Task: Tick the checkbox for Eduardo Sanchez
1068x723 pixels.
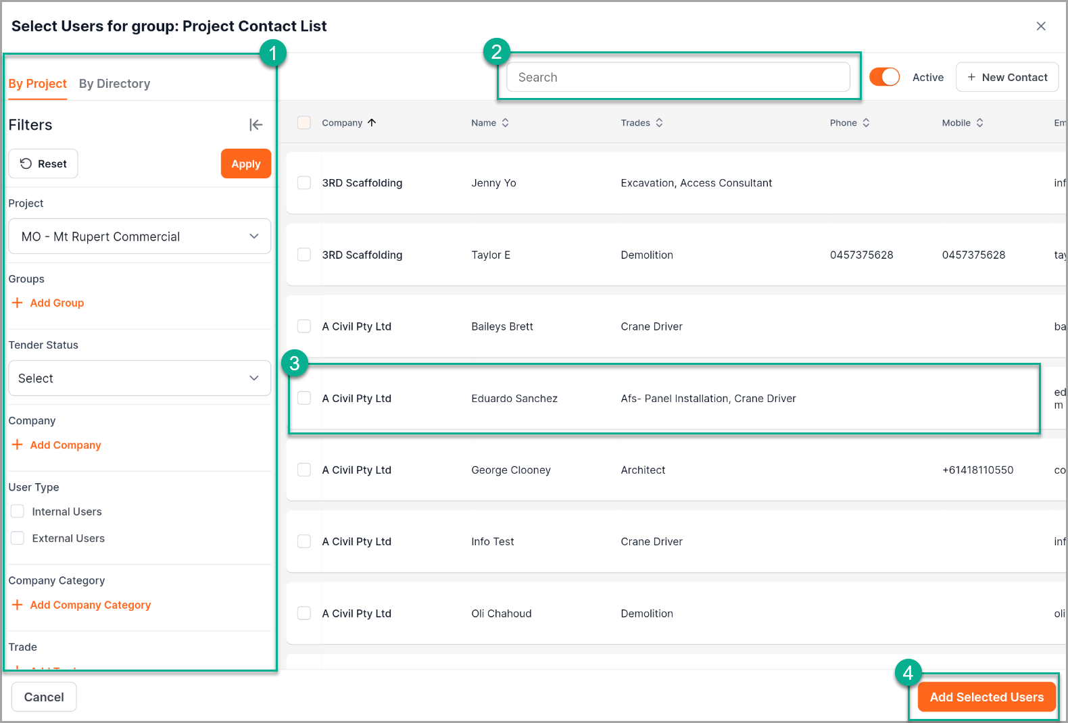Action: pyautogui.click(x=304, y=398)
